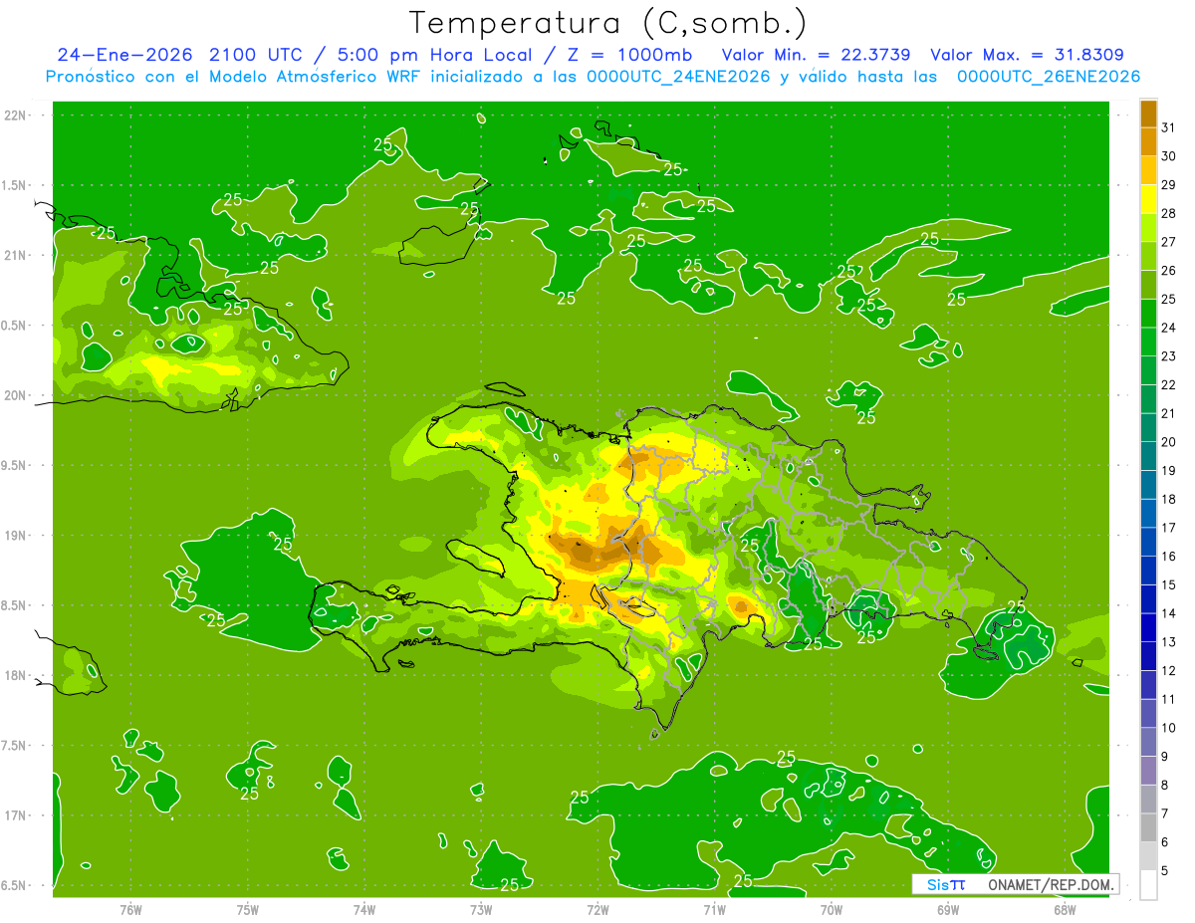Click longitude axis label "74W"
The width and height of the screenshot is (1195, 923).
coord(364,910)
